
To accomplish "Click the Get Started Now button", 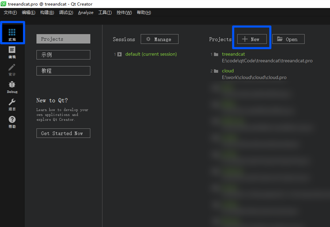I will pyautogui.click(x=63, y=133).
